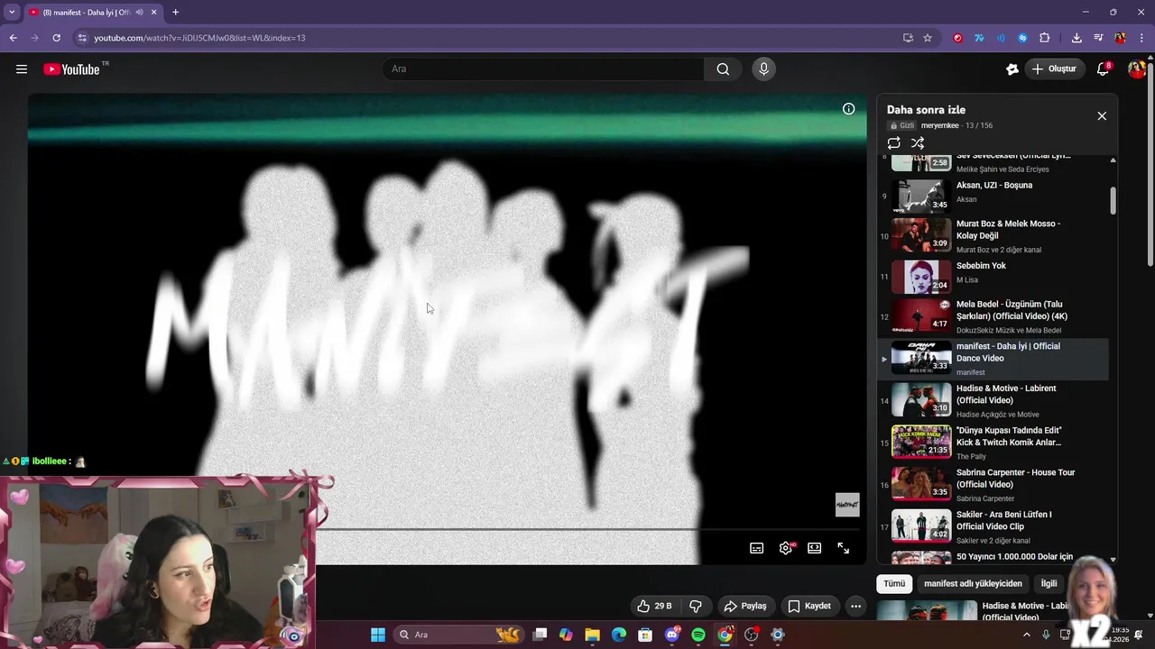Open the video info card icon
This screenshot has width=1155, height=649.
click(848, 109)
